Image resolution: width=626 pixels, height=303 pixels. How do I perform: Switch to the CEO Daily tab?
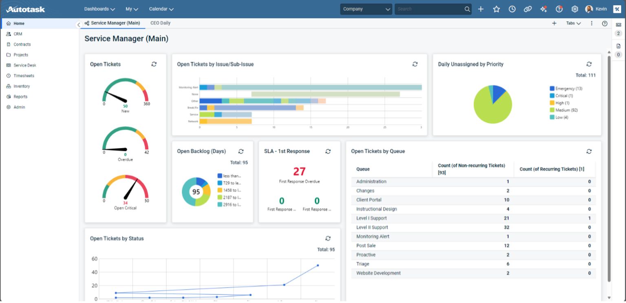point(160,23)
